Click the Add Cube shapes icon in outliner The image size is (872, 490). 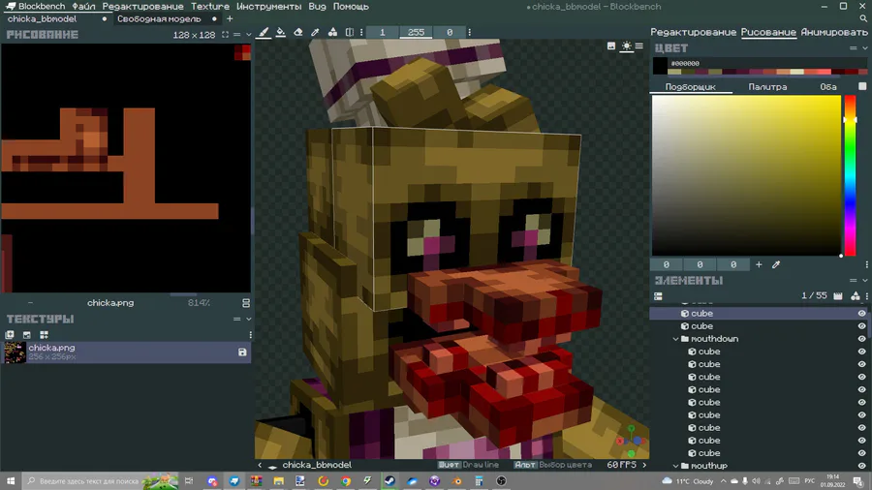pos(856,296)
